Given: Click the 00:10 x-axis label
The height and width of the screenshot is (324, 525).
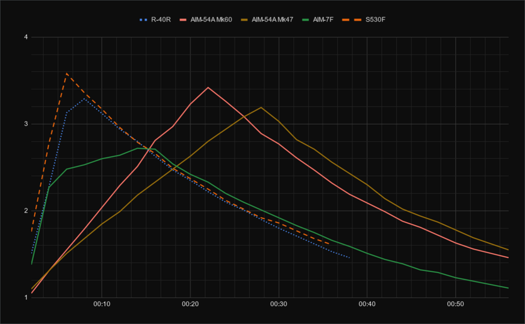Looking at the screenshot, I should (x=102, y=304).
